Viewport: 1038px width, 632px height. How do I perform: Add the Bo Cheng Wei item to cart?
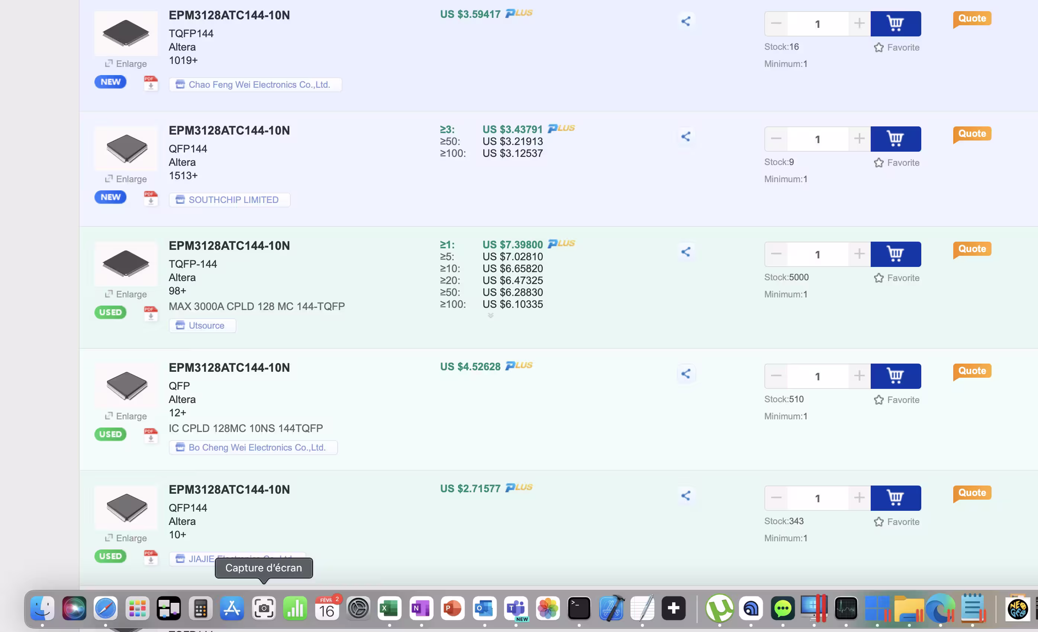pyautogui.click(x=896, y=376)
